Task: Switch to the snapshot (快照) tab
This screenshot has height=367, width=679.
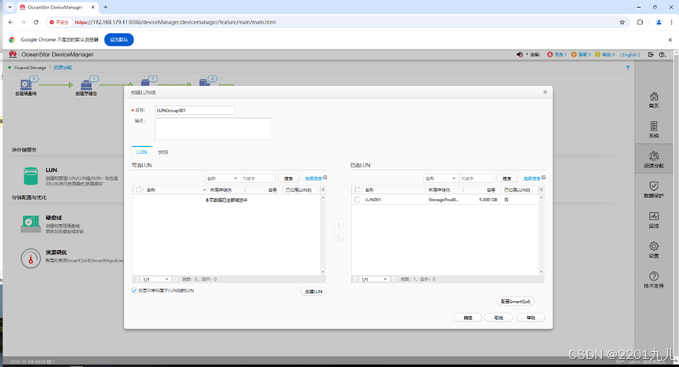Action: (x=162, y=152)
